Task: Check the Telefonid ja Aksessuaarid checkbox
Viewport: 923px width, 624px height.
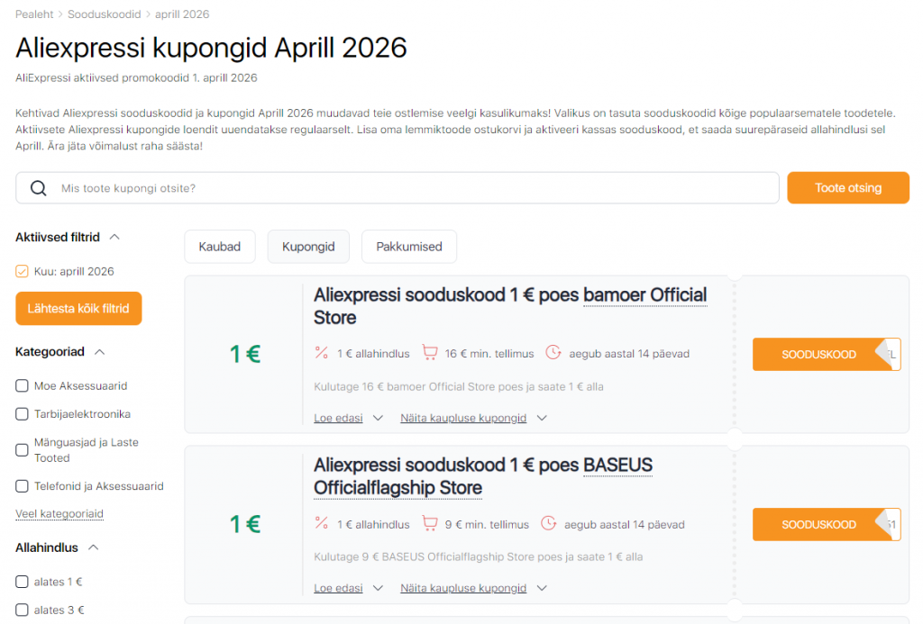Action: (21, 485)
